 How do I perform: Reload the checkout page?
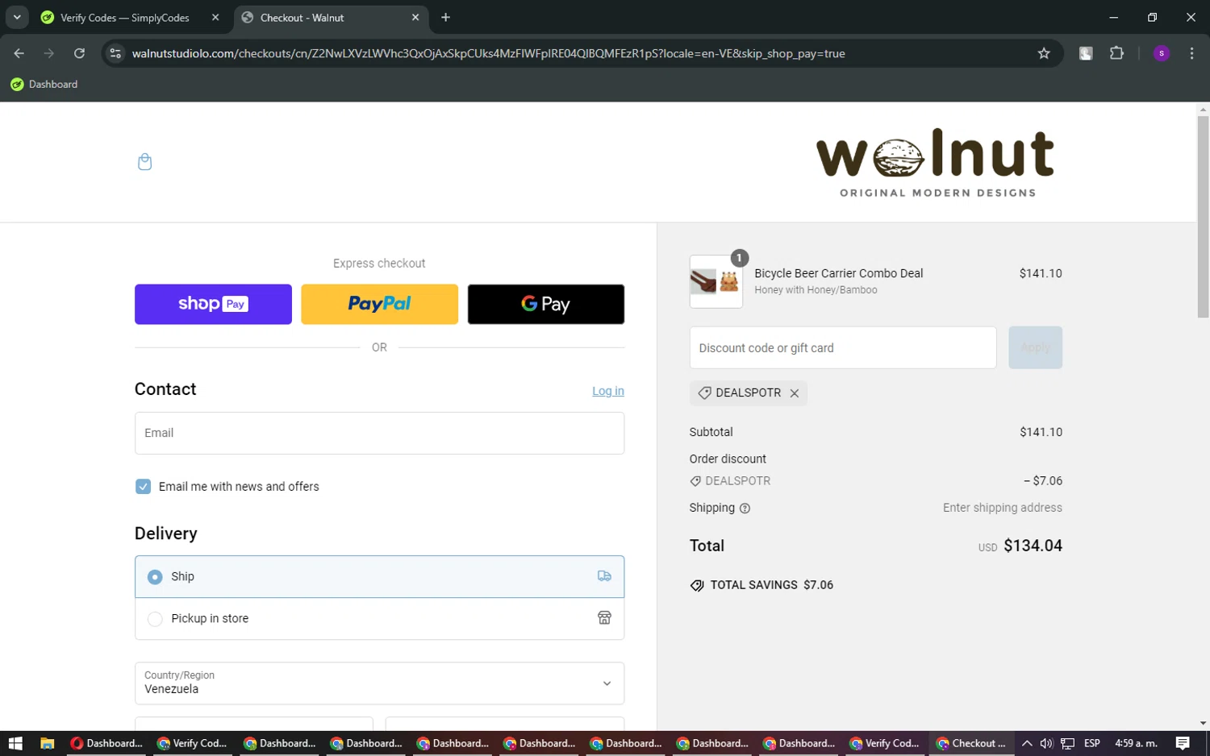(x=79, y=53)
